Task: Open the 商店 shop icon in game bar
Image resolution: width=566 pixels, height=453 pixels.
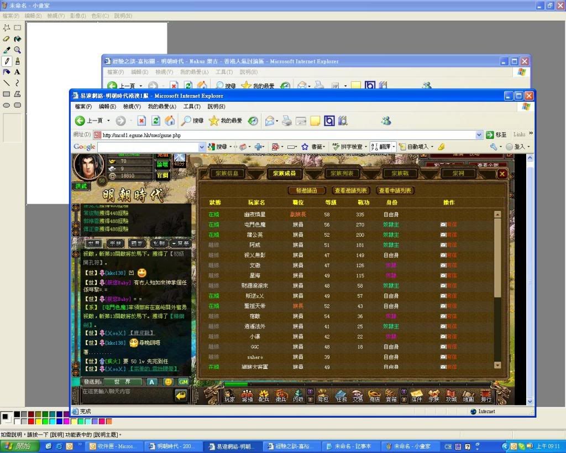Action: coord(375,396)
